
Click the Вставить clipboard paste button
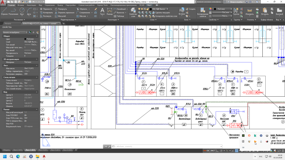click(x=265, y=11)
